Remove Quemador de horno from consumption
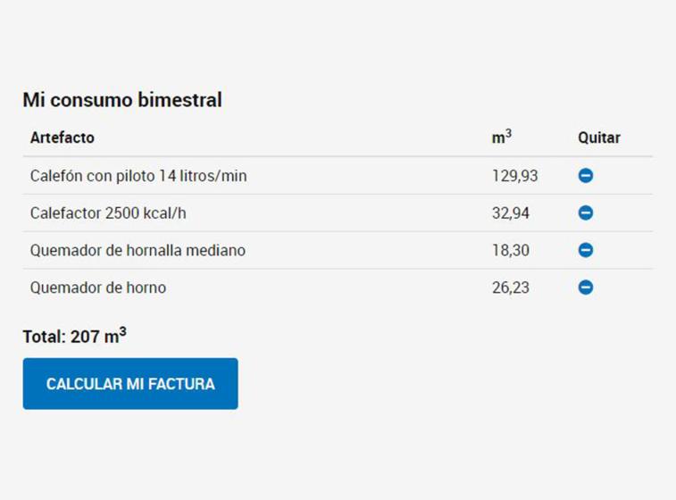This screenshot has width=676, height=500. pos(586,287)
